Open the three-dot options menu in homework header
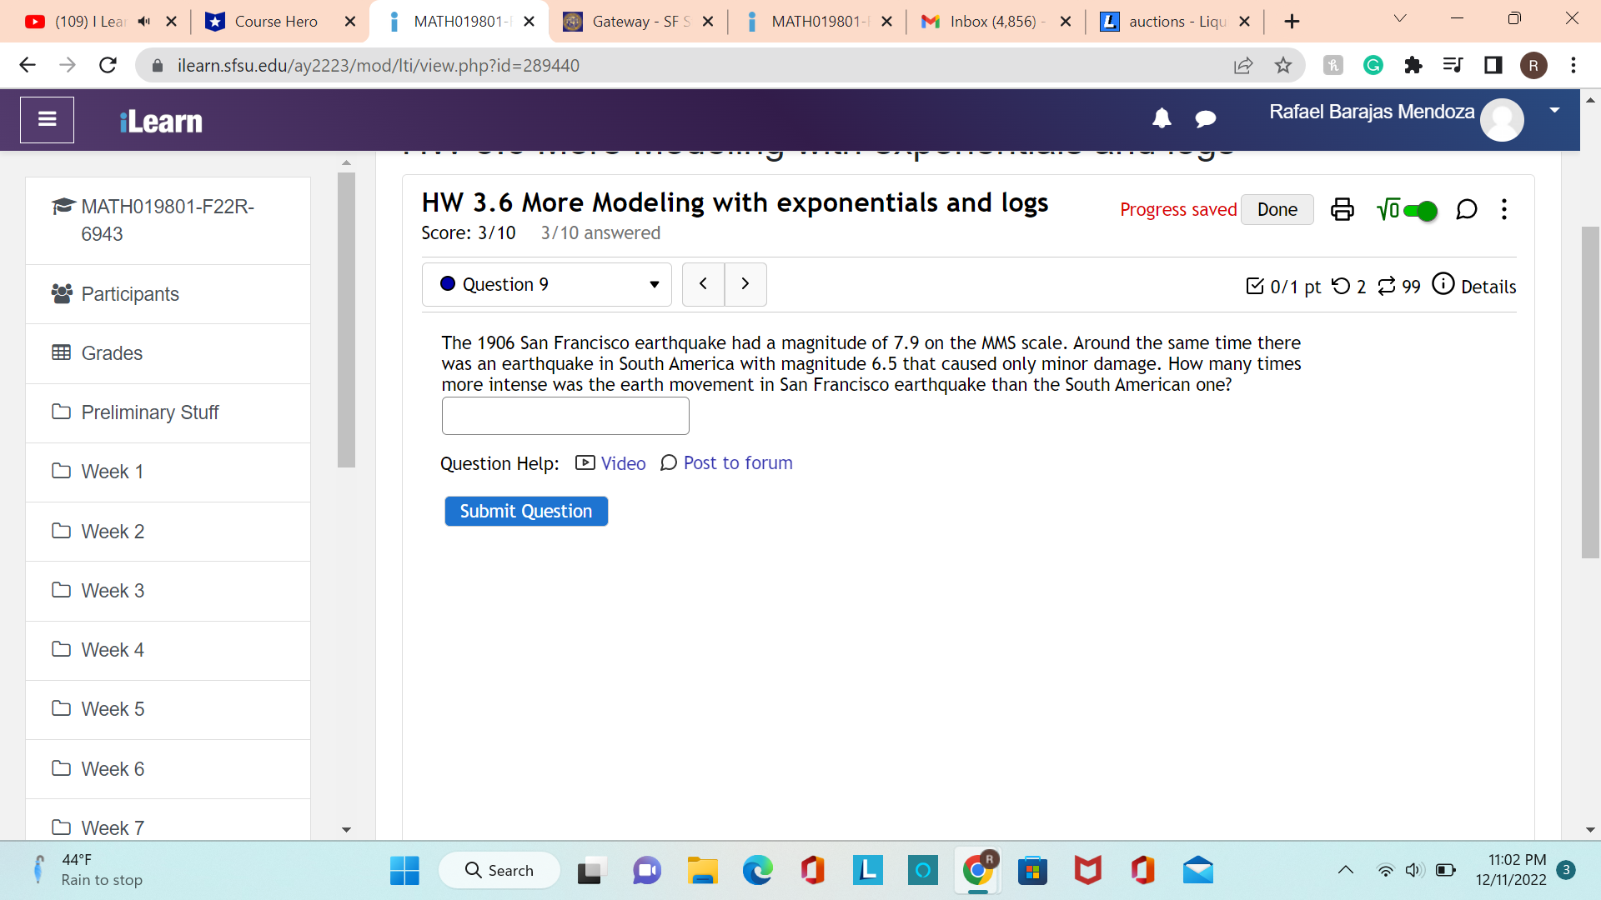The height and width of the screenshot is (900, 1601). [x=1504, y=209]
